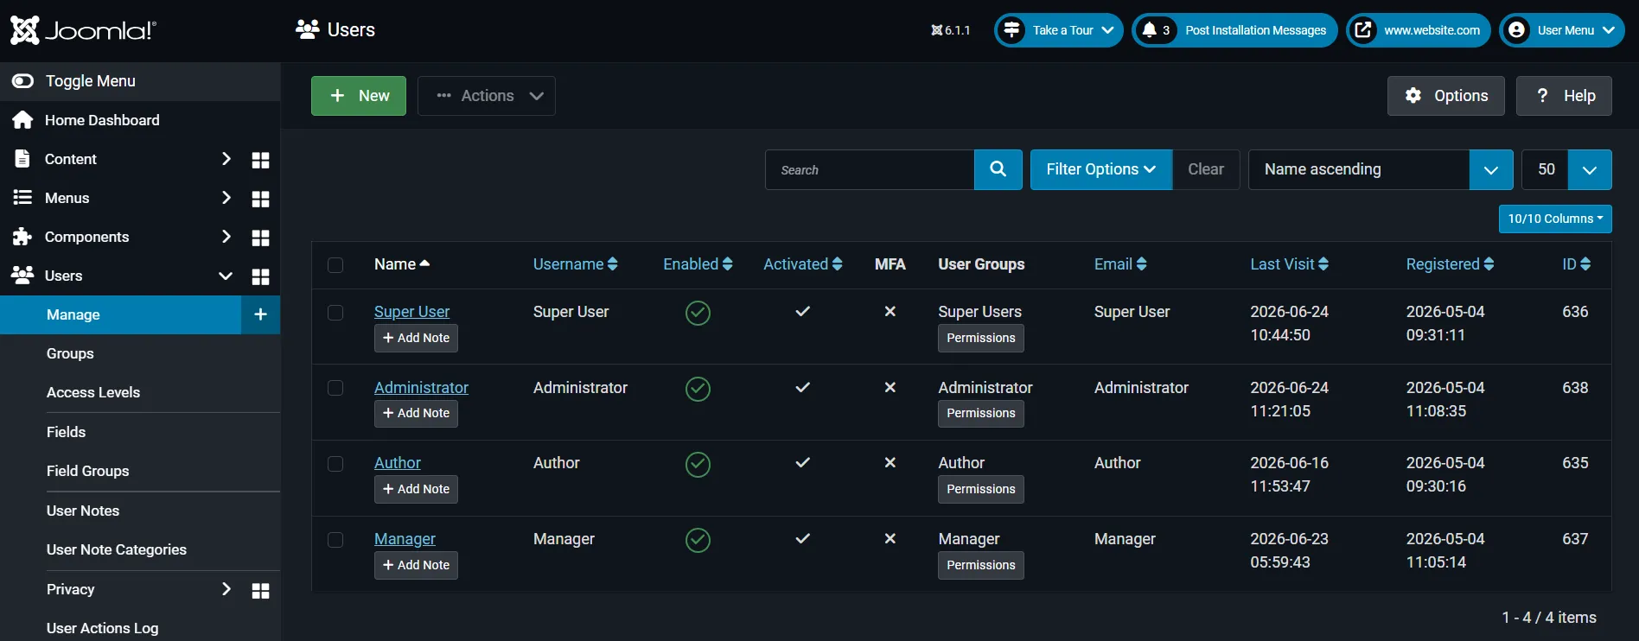
Task: Open the Content dashboard grid icon
Action: 260,160
